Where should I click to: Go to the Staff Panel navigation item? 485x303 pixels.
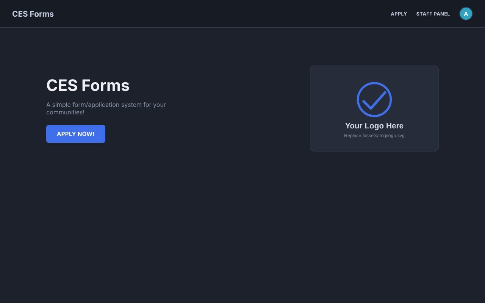click(433, 14)
